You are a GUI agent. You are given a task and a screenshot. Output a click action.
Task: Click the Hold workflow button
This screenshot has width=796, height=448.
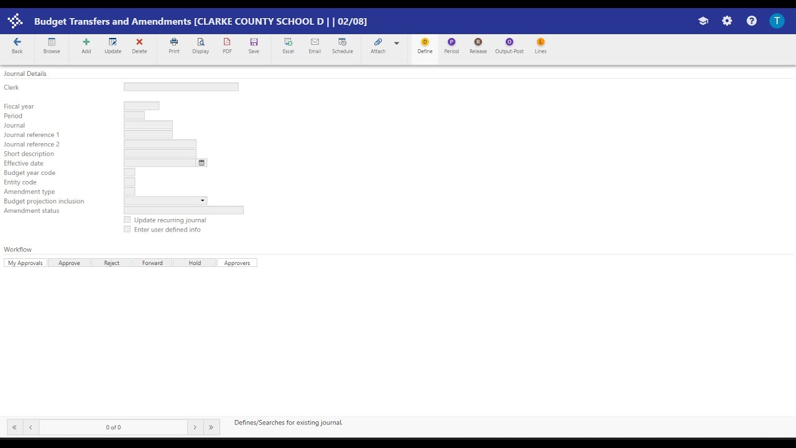click(x=195, y=263)
